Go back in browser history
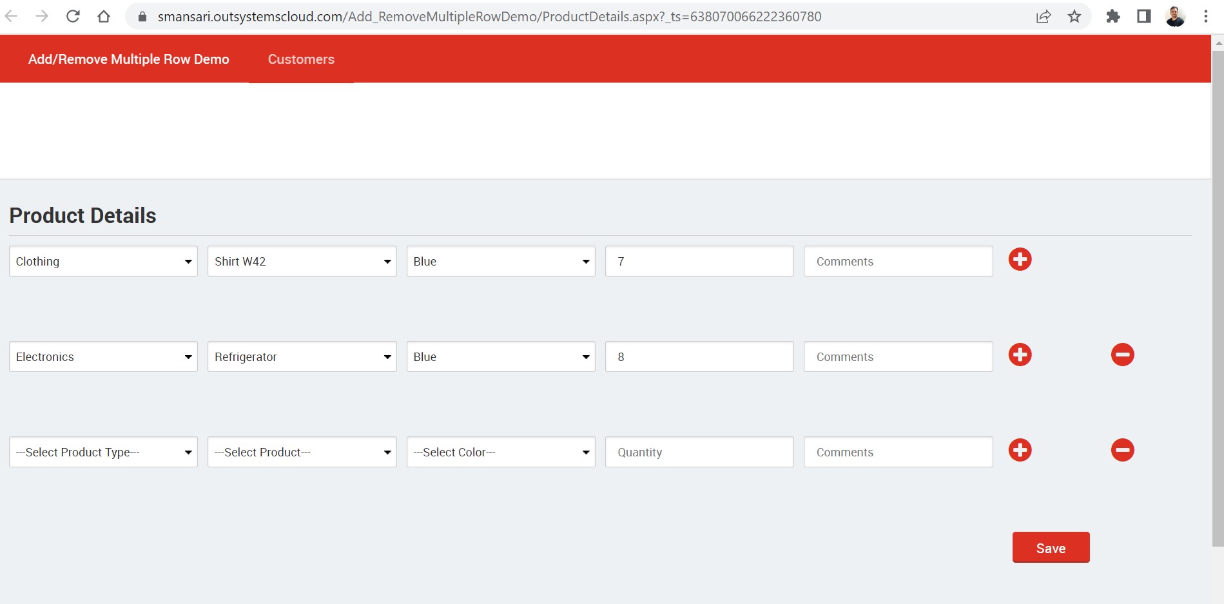The image size is (1224, 604). (11, 16)
